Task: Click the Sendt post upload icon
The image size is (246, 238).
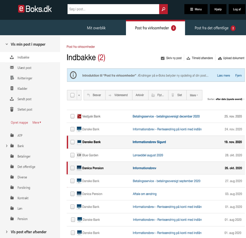Action: pyautogui.click(x=12, y=99)
